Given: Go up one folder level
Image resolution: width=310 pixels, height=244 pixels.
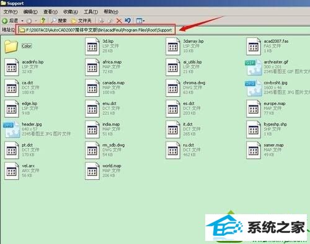Looking at the screenshot, I should coord(43,20).
